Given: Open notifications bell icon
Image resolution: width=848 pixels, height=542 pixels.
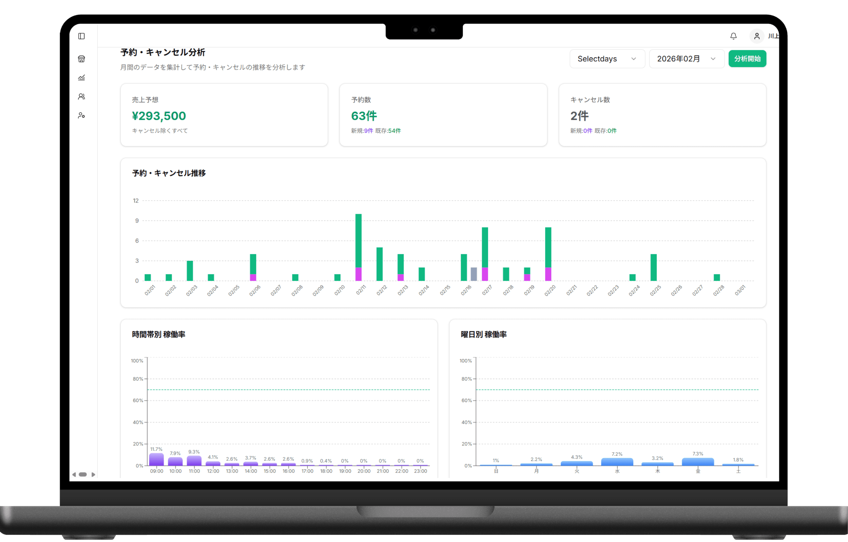Looking at the screenshot, I should (733, 36).
